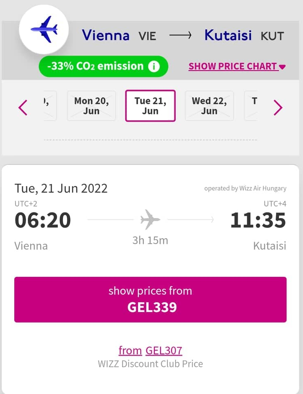This screenshot has width=303, height=394.
Task: Click the Kutaisi KUT destination label
Action: coord(244,35)
